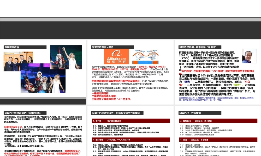Click the line '2 分：面对变化，理性对待，充分沟通，诚意配合'
This screenshot has width=261, height=156.
click(200, 128)
